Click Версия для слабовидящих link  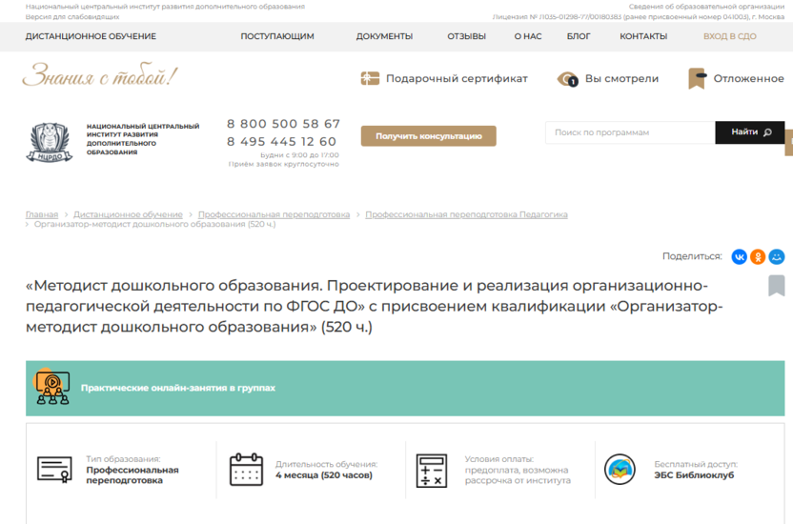tap(72, 17)
